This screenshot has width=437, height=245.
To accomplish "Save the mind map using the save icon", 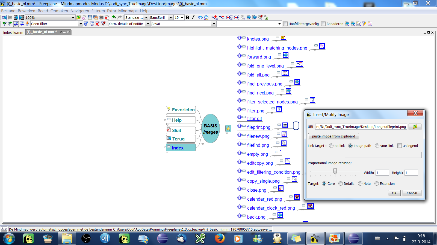I will pos(90,17).
